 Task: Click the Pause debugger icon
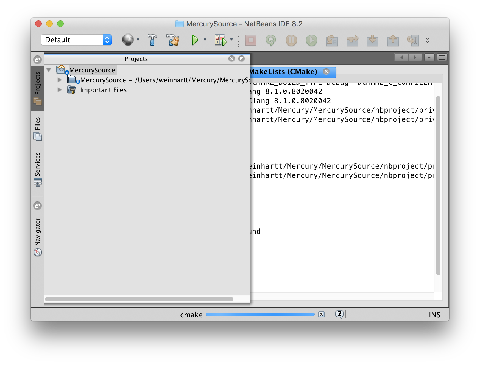tap(291, 40)
